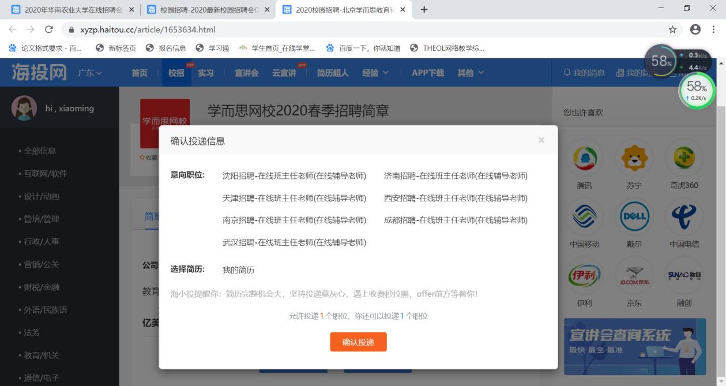Close the 确认投递信息 dialog
The image size is (726, 386).
tap(541, 140)
